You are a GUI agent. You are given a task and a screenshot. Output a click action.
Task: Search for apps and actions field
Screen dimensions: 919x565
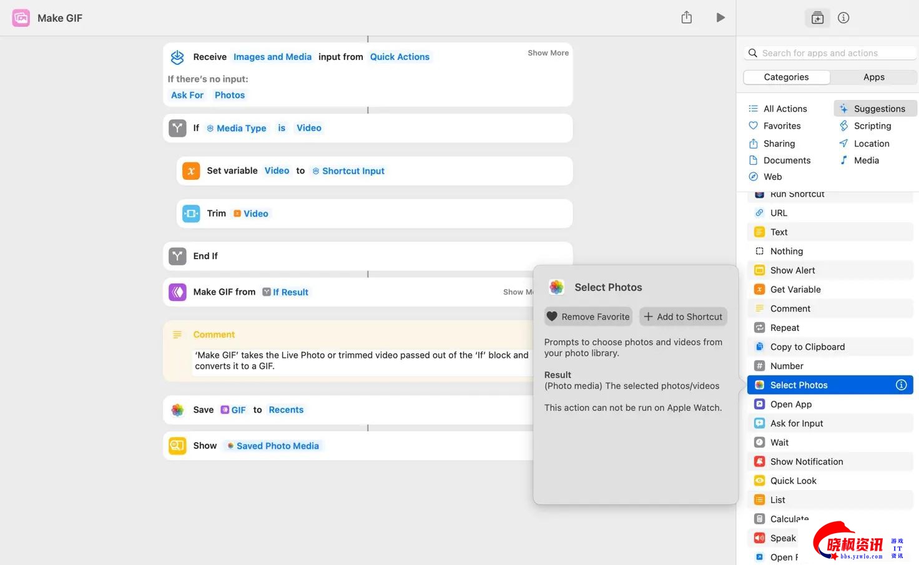pos(830,53)
